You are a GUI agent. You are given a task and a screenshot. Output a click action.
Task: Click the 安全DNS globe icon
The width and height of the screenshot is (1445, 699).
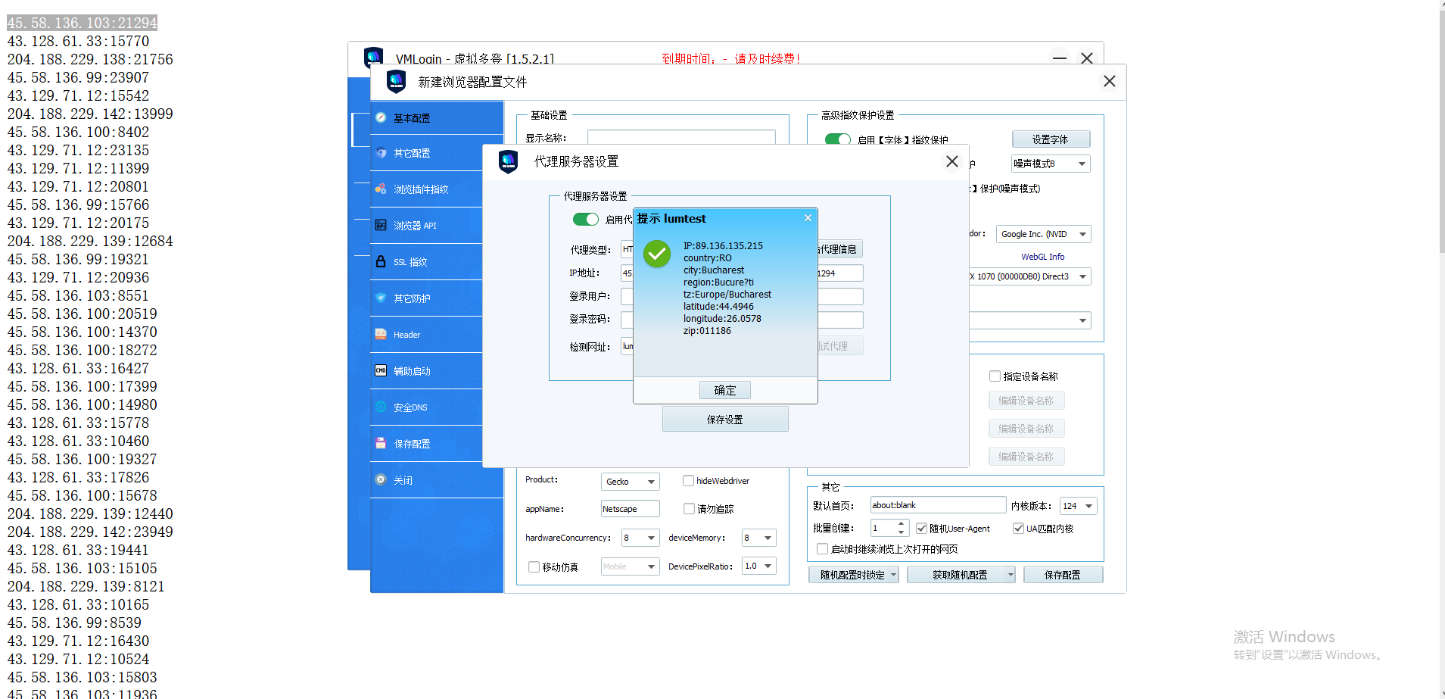tap(381, 407)
